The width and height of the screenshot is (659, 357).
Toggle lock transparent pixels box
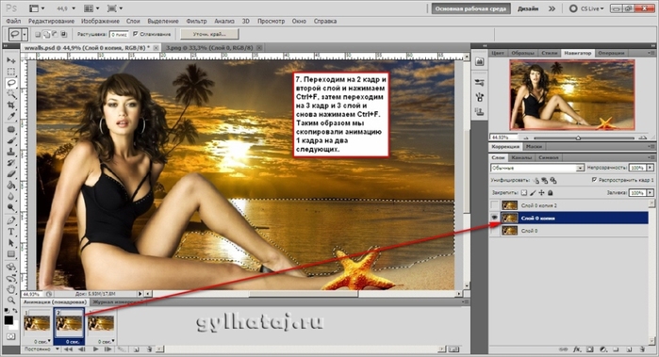(x=523, y=193)
